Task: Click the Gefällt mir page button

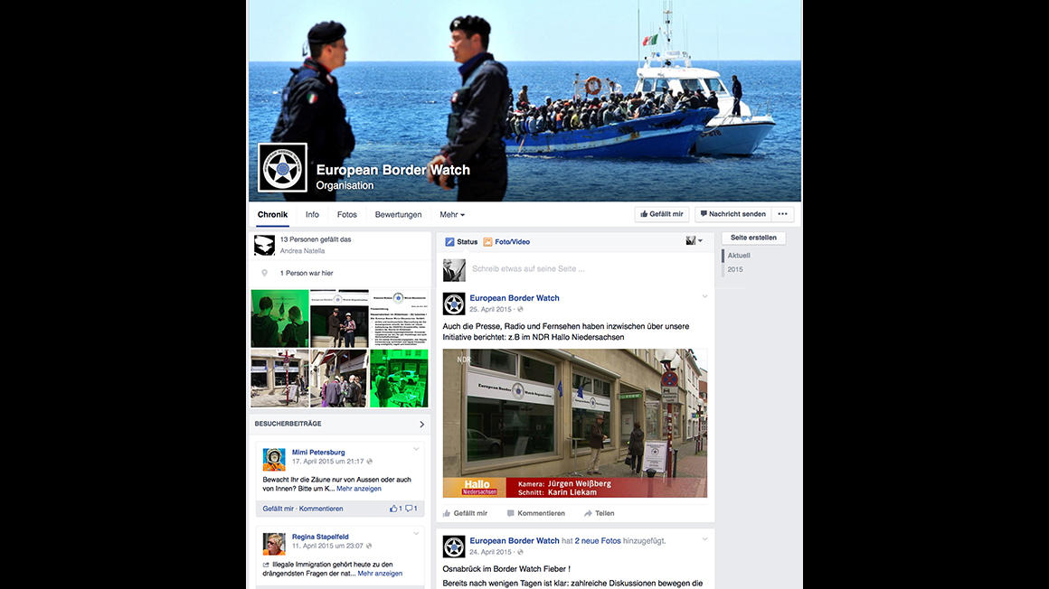Action: click(x=662, y=214)
